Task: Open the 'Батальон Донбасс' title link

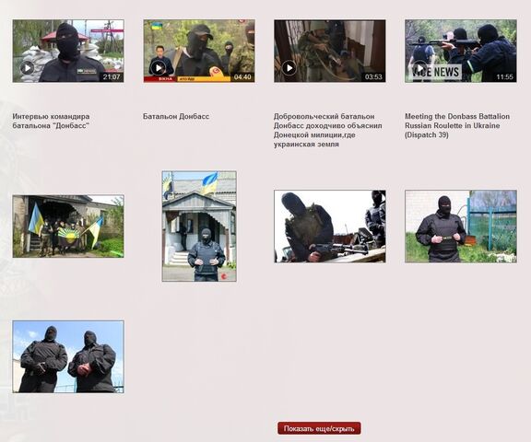Action: (x=176, y=116)
